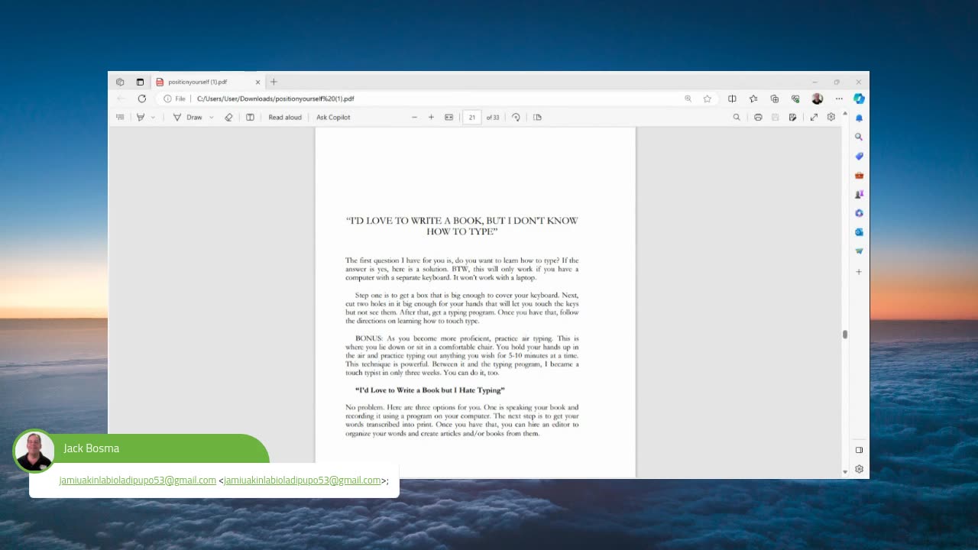The width and height of the screenshot is (978, 550).
Task: Open Workspaces icon at the tab strip start
Action: pyautogui.click(x=120, y=82)
